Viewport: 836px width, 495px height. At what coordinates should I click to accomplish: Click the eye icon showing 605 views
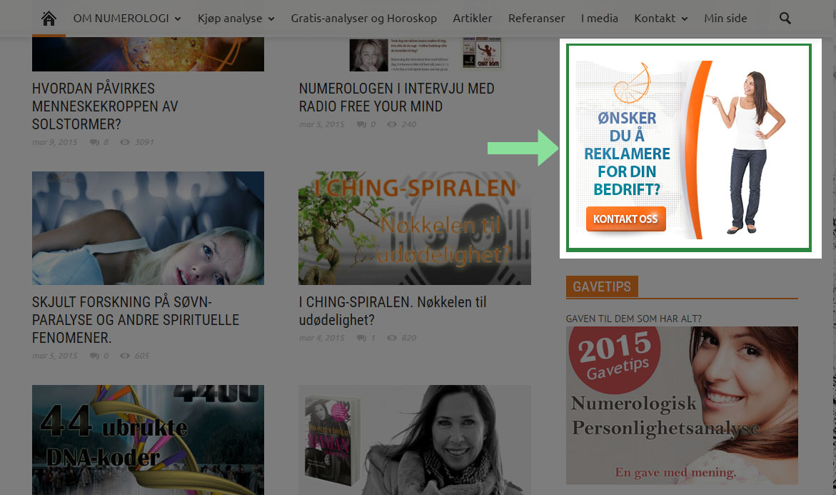pyautogui.click(x=125, y=356)
